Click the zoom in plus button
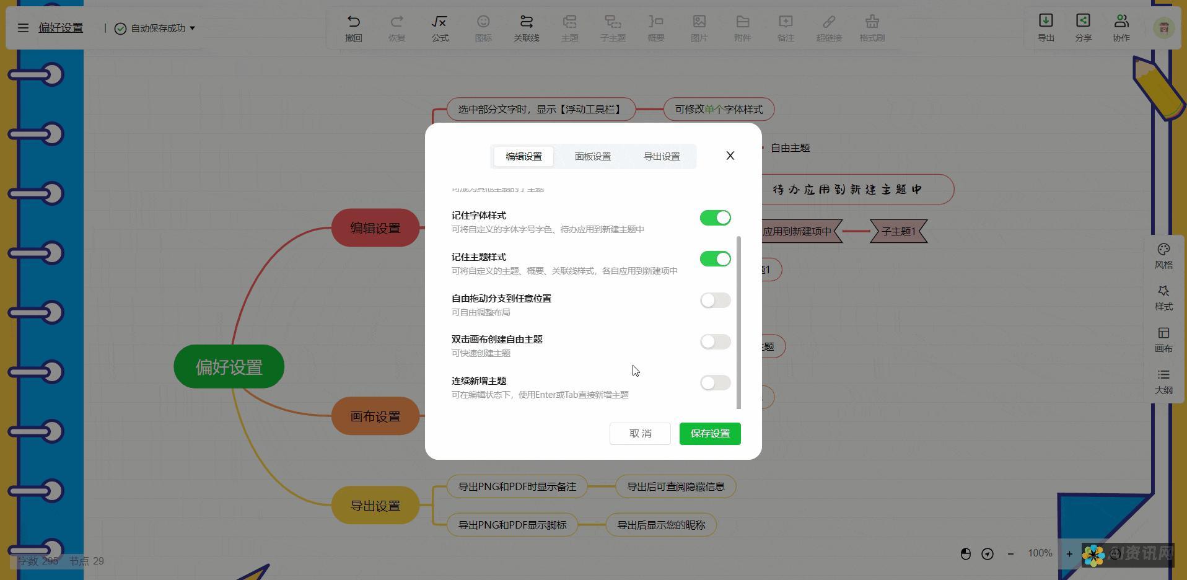 [1069, 554]
